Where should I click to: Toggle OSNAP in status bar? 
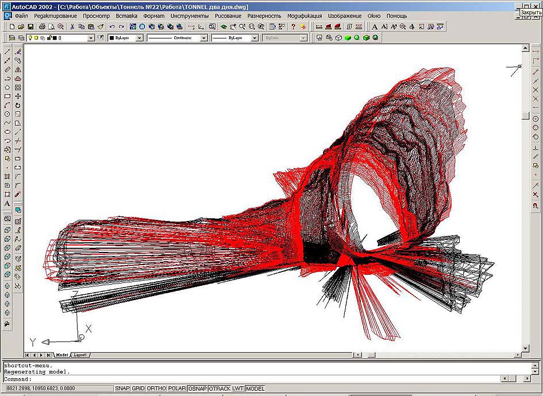(x=198, y=389)
